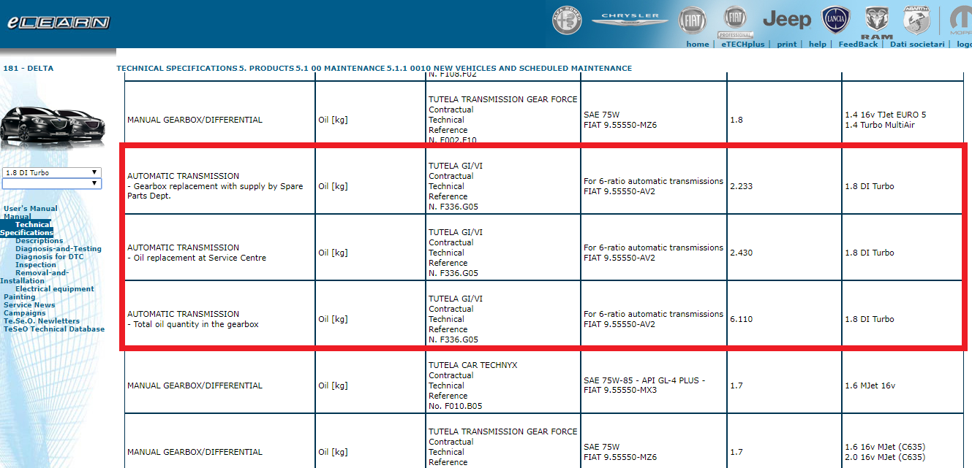Open Diagnosis for DTC section
The width and height of the screenshot is (972, 468).
50,257
